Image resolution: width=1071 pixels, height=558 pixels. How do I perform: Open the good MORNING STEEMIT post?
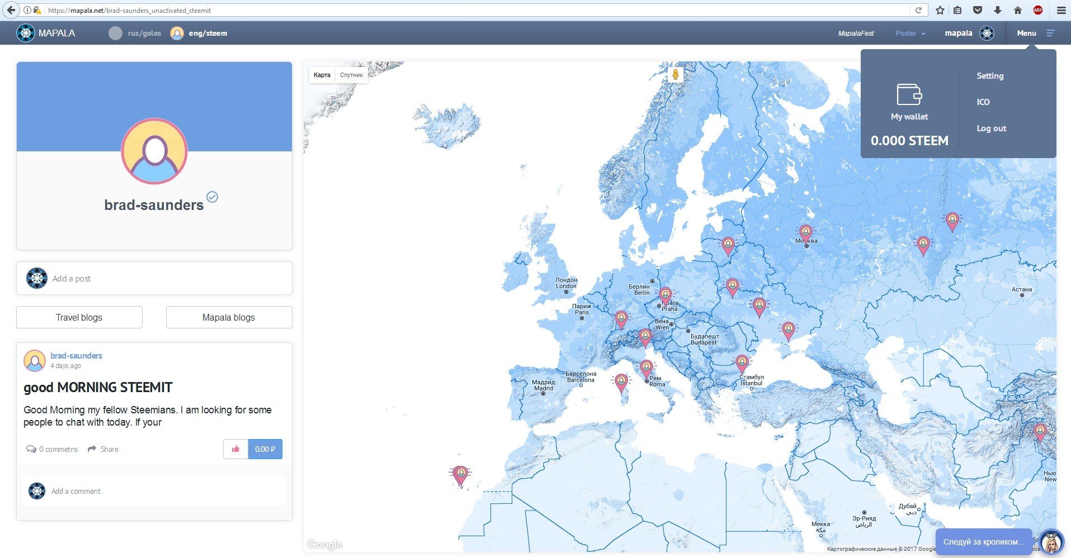98,388
